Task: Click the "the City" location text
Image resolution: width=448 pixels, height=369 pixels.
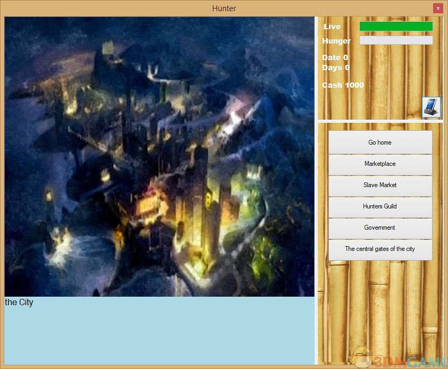Action: 19,303
